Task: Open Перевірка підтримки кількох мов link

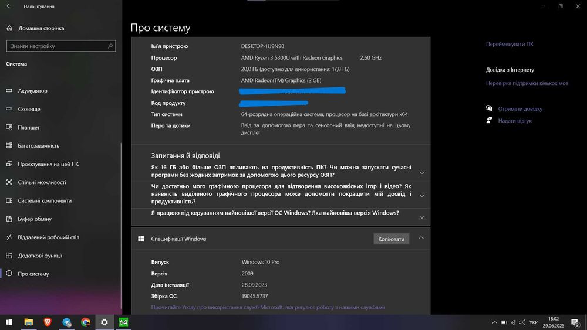Action: click(527, 83)
